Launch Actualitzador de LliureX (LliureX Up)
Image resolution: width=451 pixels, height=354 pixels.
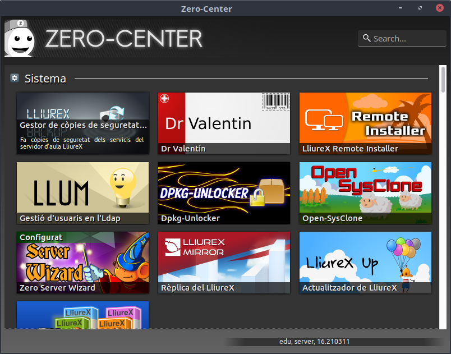point(365,263)
